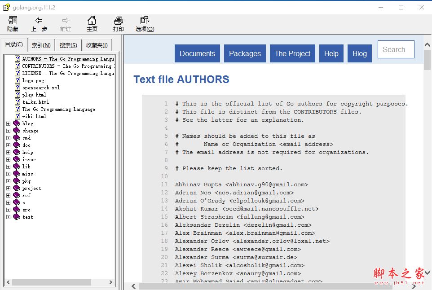432x290 pixels.
Task: Click the line 'Abhinav Gupta <abhinav.g90@gmail.com>'
Action: [241, 185]
